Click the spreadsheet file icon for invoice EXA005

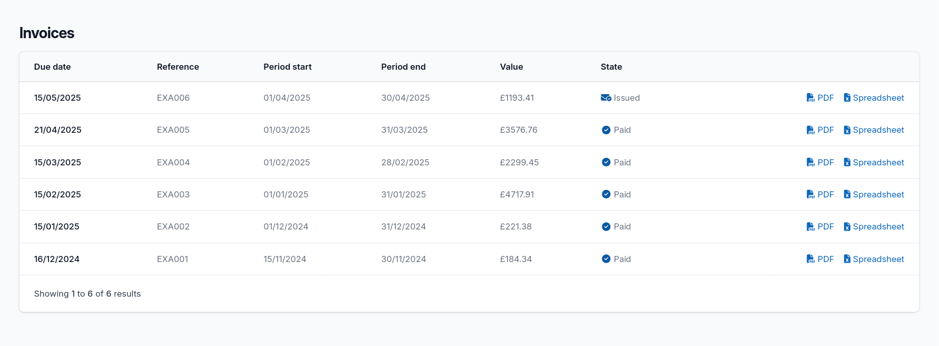click(x=847, y=130)
